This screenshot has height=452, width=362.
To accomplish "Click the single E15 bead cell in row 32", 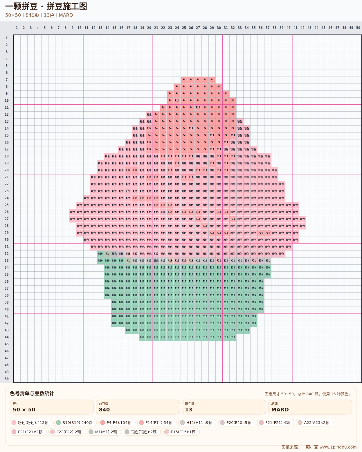I will [128, 254].
